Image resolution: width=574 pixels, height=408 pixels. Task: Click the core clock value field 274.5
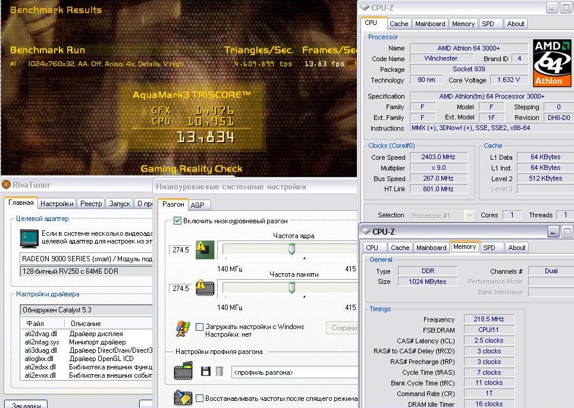[181, 249]
